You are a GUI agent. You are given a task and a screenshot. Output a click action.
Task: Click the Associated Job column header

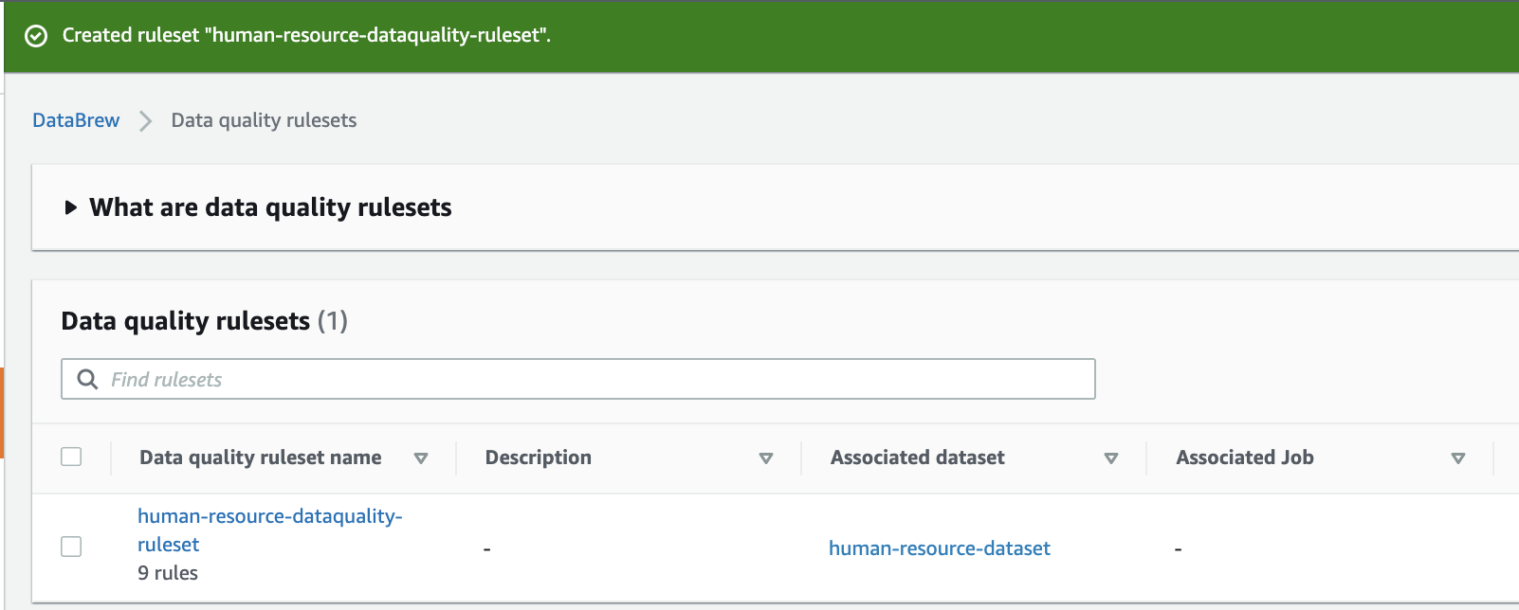coord(1244,457)
